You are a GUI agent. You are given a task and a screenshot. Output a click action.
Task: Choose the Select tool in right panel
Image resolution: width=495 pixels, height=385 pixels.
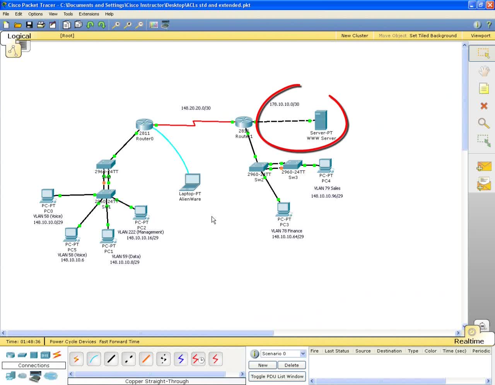point(483,53)
